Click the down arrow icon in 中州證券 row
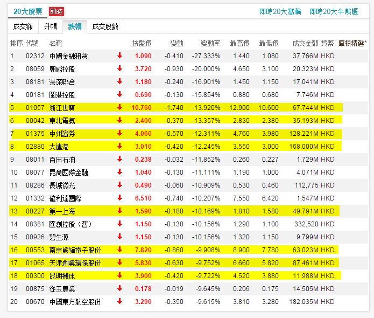 pos(119,133)
